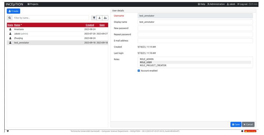This screenshot has height=135, width=264.
Task: Click the Filter by name field
Action: [51, 18]
